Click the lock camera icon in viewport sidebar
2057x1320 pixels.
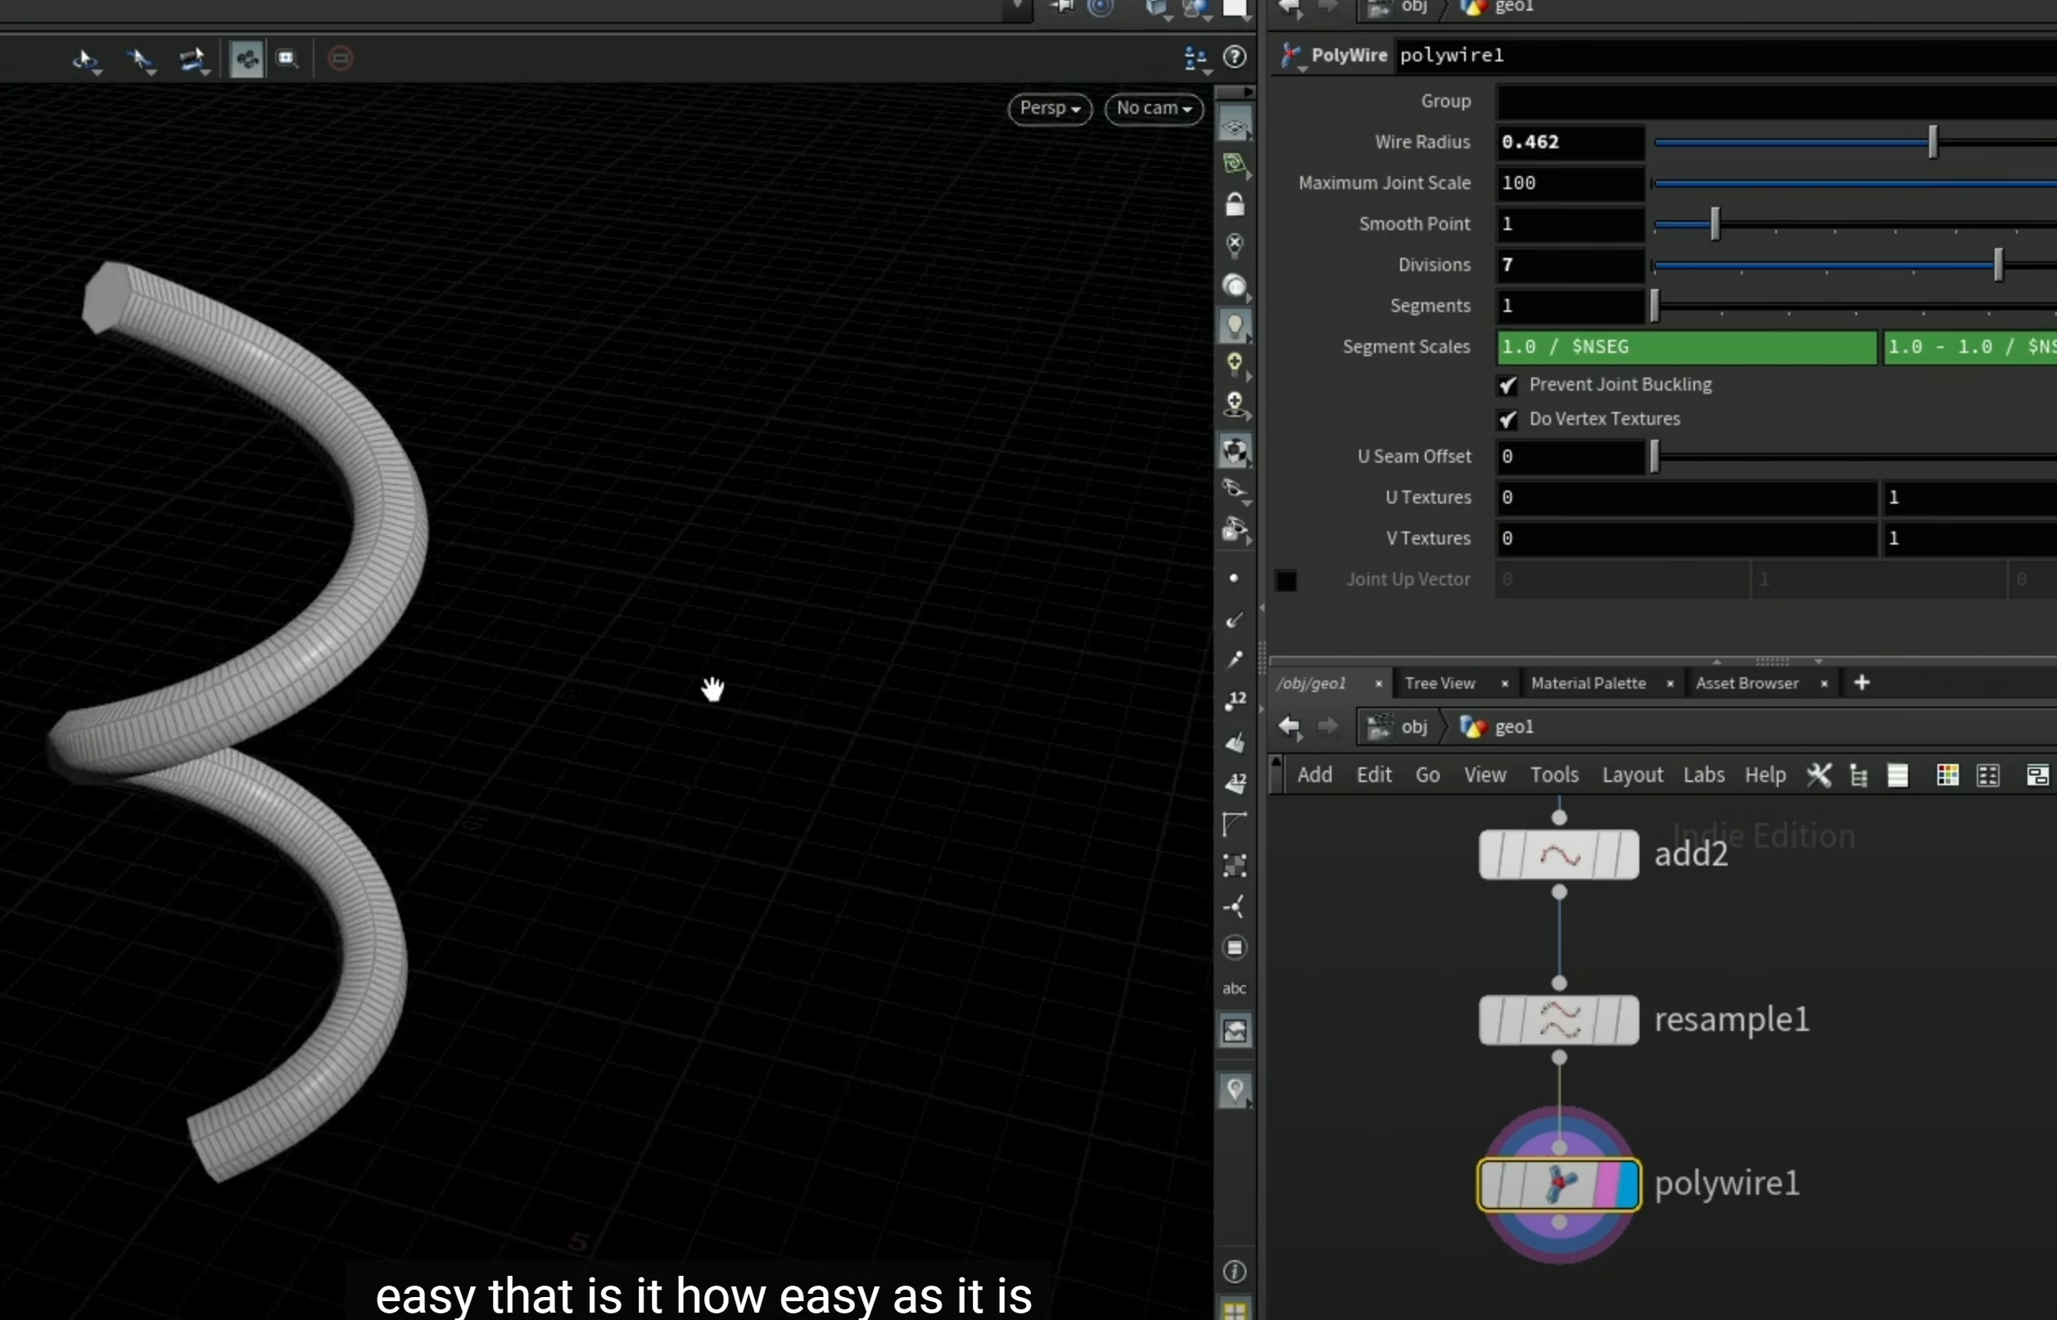(x=1234, y=204)
